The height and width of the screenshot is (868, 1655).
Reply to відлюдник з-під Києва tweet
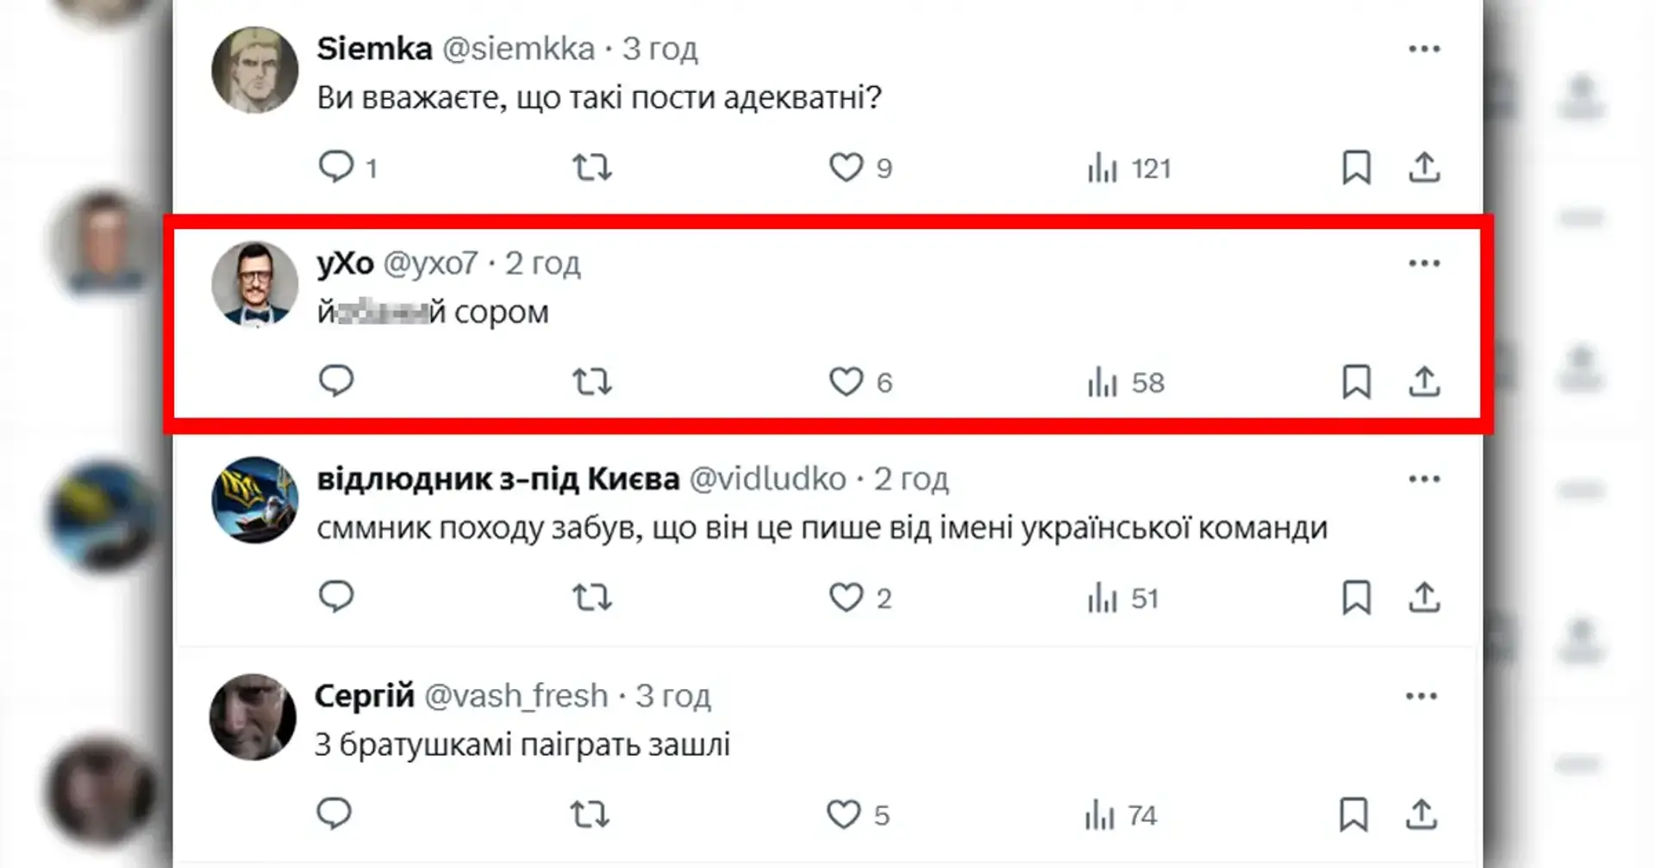coord(336,596)
